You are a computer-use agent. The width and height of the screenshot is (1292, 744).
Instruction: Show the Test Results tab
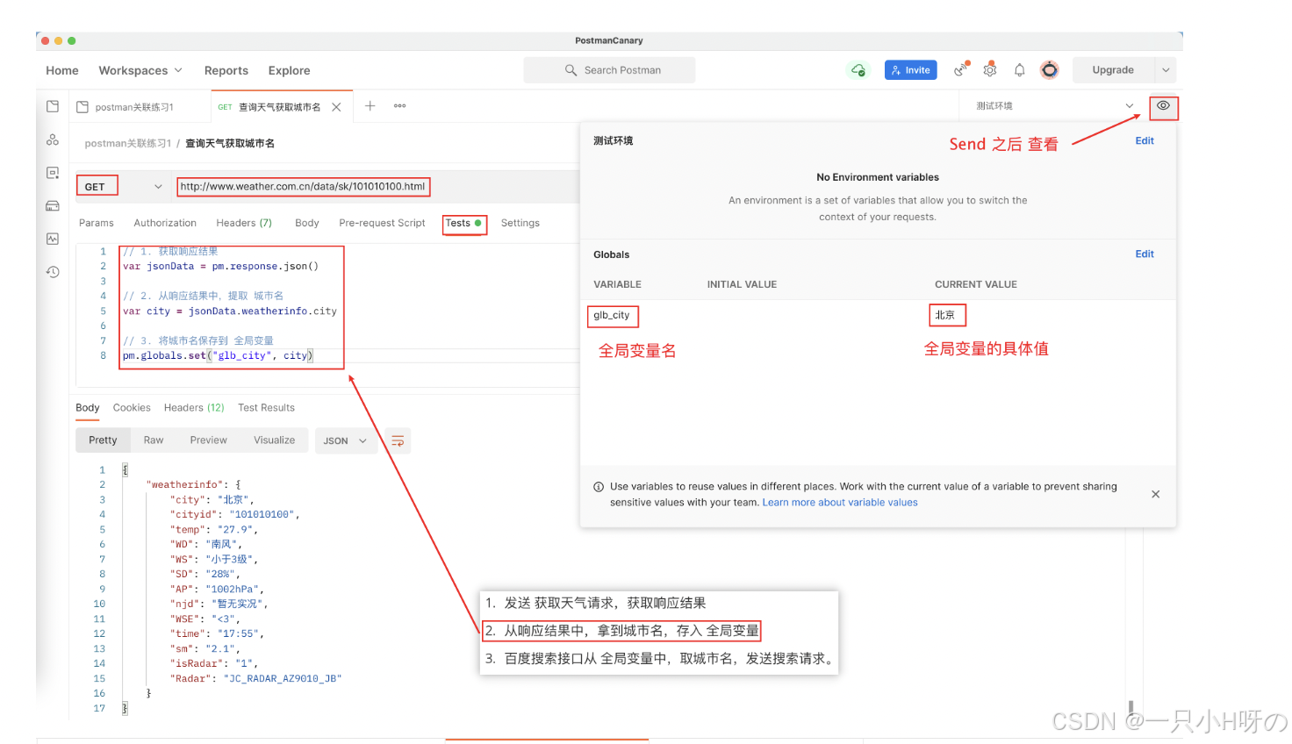[x=266, y=408]
